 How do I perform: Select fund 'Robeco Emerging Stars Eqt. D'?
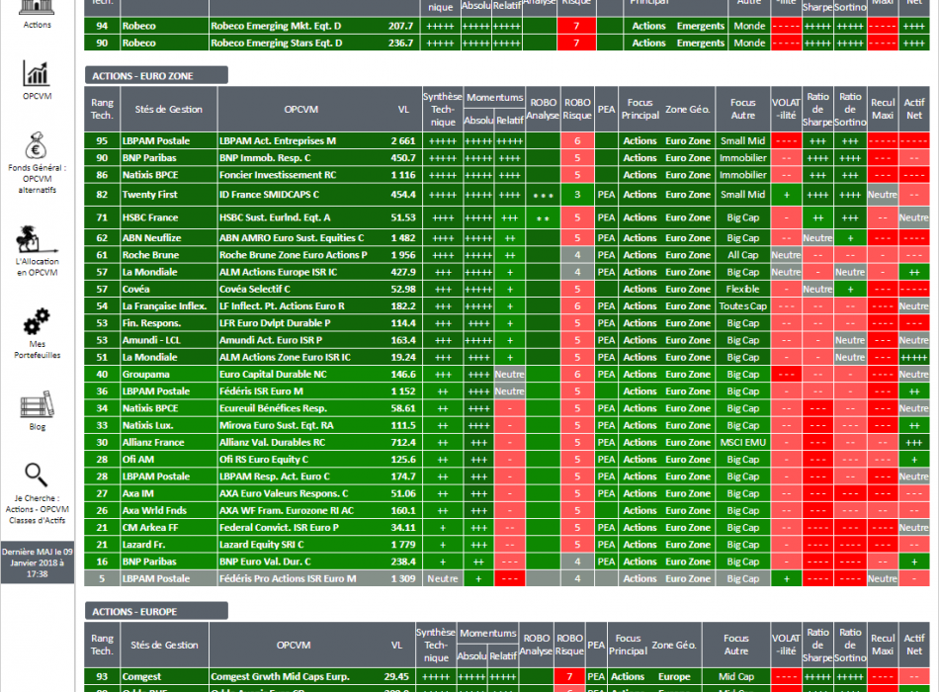[277, 43]
